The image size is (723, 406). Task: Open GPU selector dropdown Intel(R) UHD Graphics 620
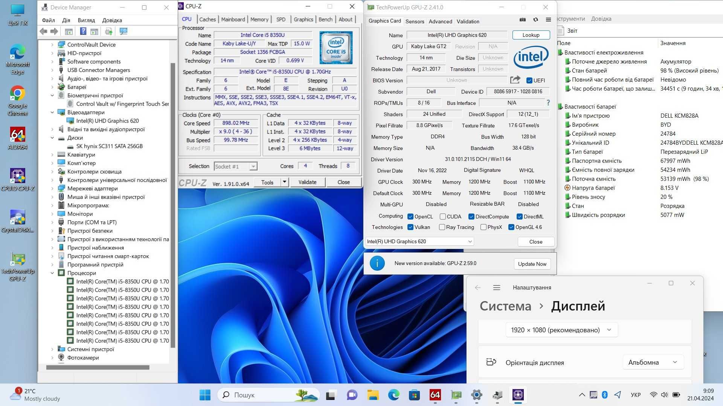click(x=419, y=241)
